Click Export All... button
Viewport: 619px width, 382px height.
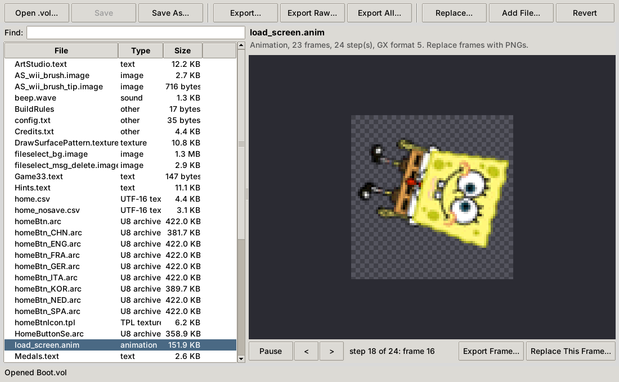[x=379, y=13]
